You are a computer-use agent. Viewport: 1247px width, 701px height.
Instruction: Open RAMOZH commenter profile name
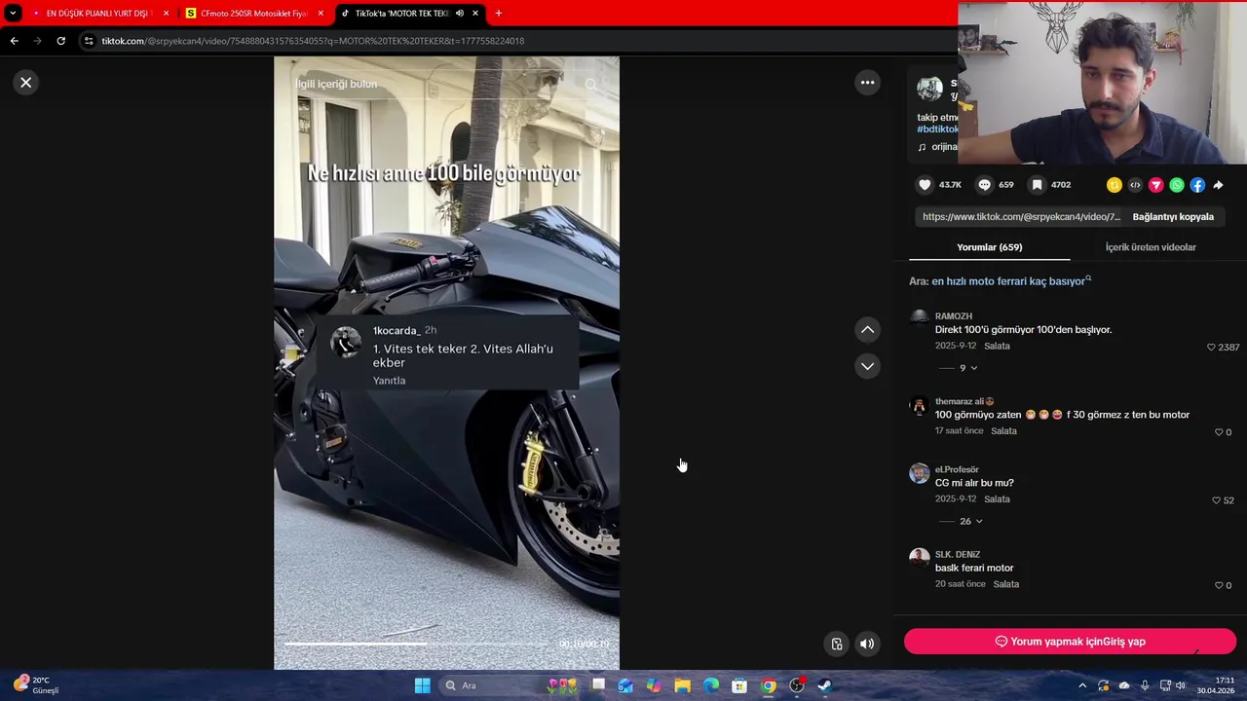point(954,316)
